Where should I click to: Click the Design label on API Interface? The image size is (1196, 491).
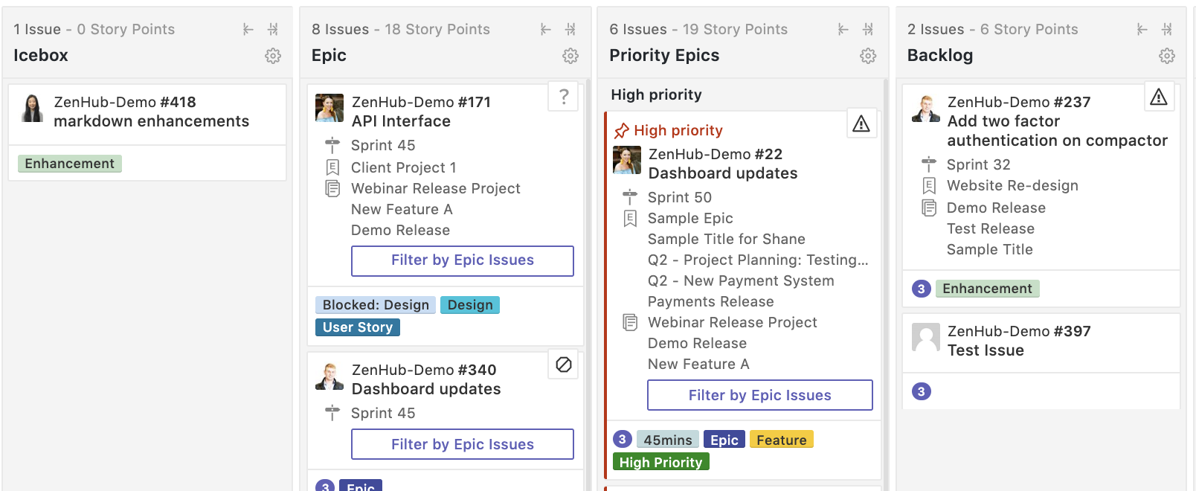[x=469, y=304]
